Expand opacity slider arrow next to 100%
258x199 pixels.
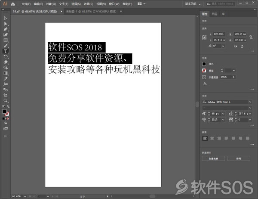point(233,77)
